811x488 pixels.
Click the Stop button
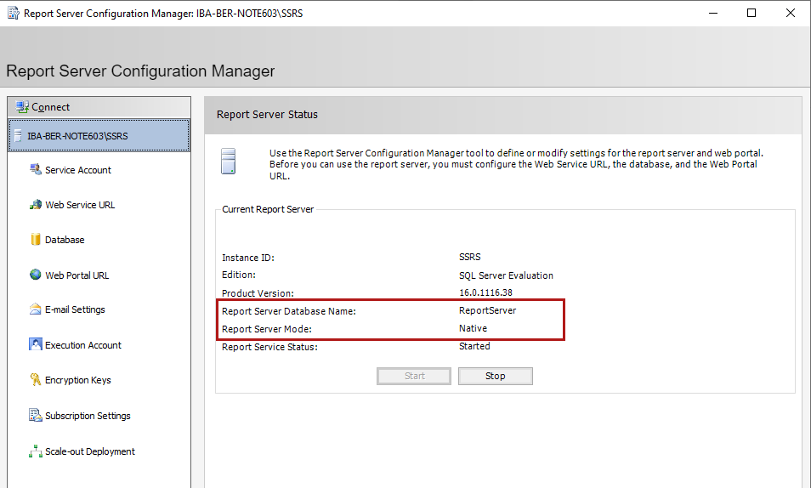pos(496,377)
